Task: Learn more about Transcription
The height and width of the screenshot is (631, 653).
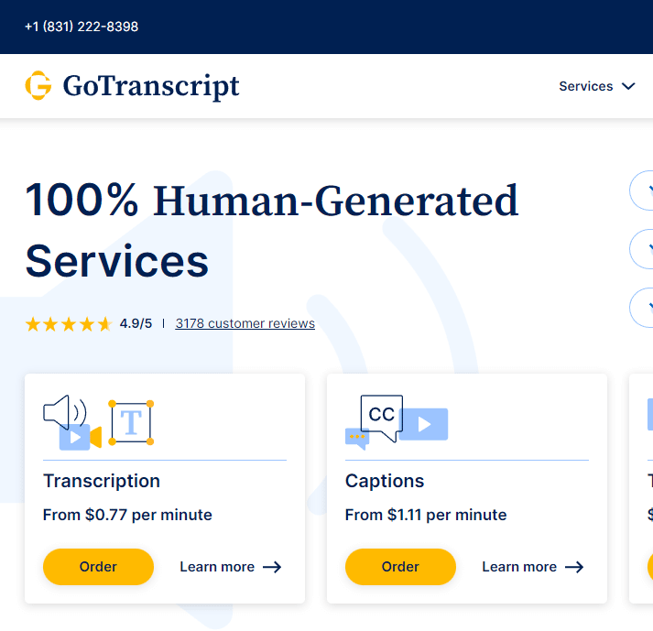Action: 230,567
